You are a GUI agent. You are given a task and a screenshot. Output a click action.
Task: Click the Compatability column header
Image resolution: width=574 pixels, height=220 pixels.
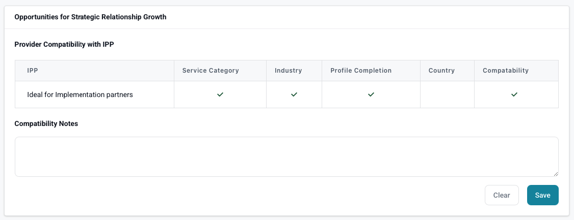click(505, 71)
